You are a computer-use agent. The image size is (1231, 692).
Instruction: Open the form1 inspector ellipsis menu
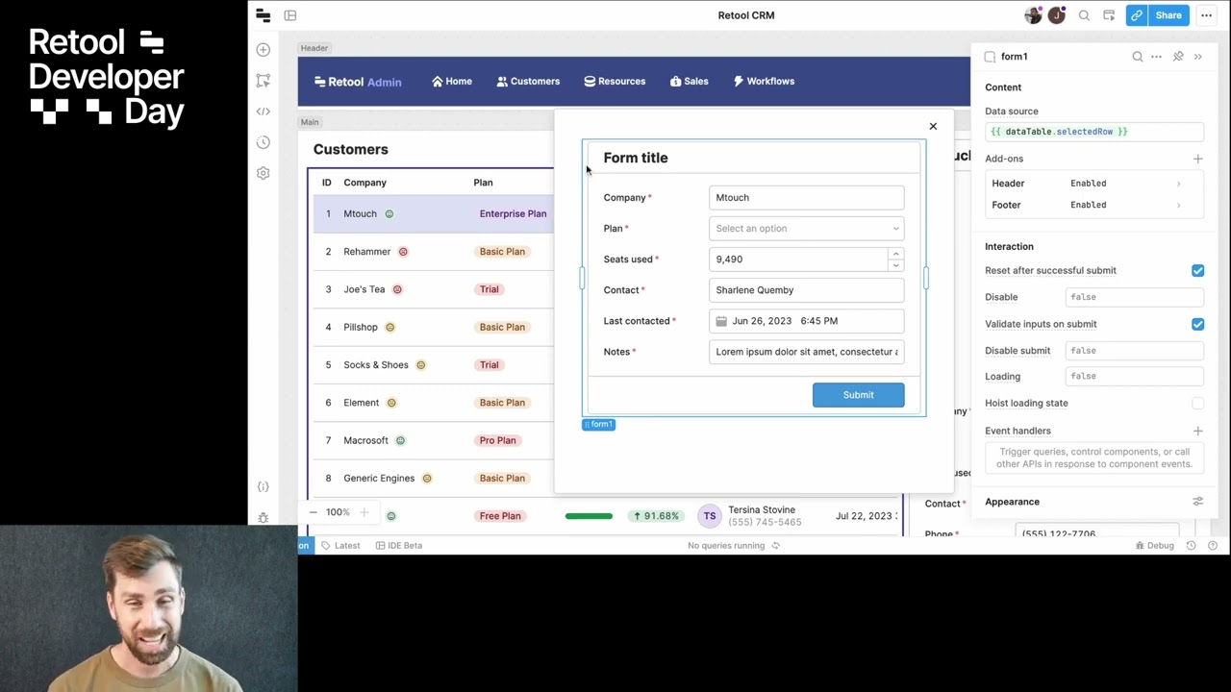pyautogui.click(x=1157, y=57)
